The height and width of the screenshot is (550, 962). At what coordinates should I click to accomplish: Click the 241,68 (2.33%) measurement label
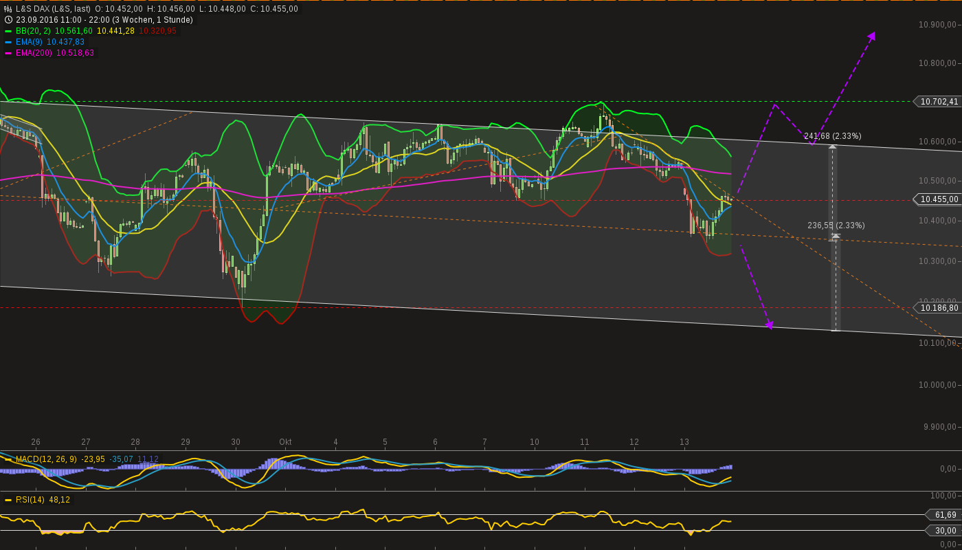click(833, 136)
